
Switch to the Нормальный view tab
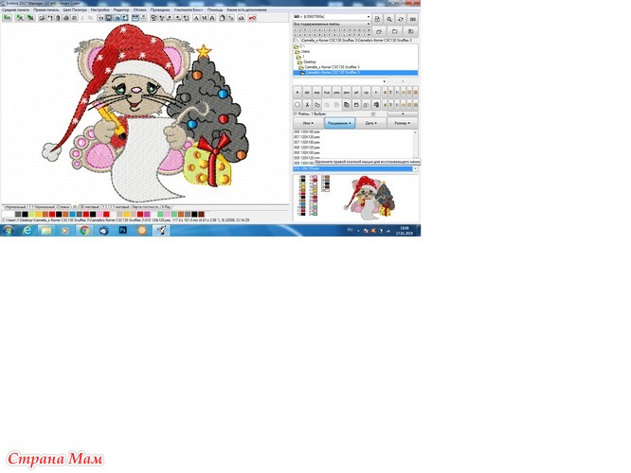(x=14, y=207)
